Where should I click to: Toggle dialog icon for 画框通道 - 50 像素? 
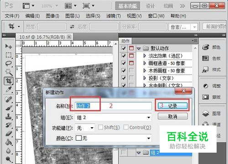pos(131,63)
